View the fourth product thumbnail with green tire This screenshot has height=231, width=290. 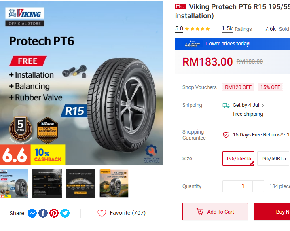point(114,184)
